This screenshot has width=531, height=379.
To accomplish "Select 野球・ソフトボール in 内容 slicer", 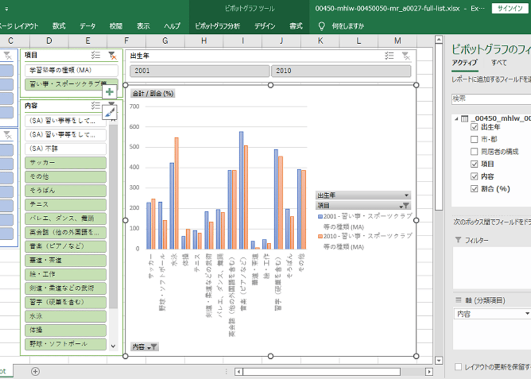I will (66, 344).
